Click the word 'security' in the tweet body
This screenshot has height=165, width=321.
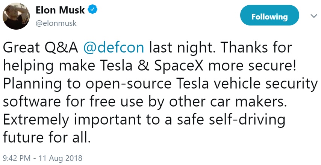point(292,84)
